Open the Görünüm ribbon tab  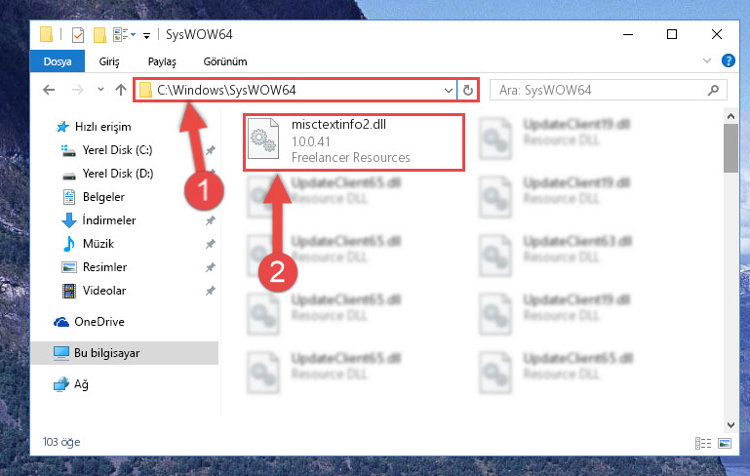pos(225,61)
